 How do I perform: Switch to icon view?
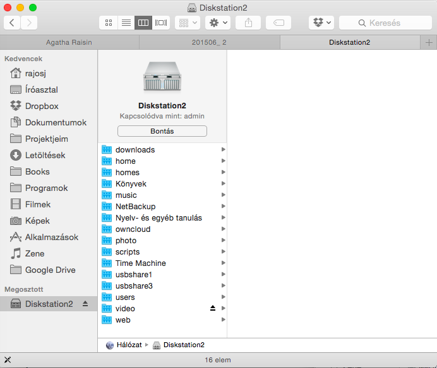[x=109, y=23]
